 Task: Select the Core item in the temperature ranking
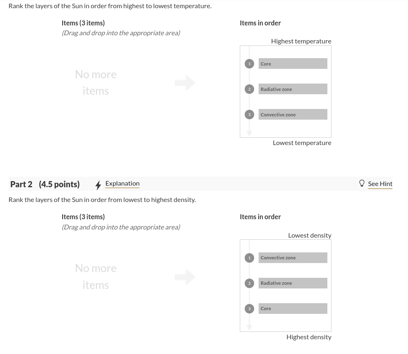click(x=293, y=64)
